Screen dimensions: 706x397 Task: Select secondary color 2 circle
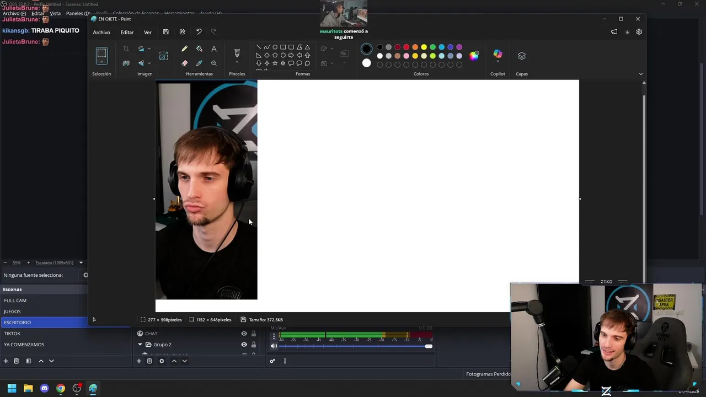tap(366, 63)
